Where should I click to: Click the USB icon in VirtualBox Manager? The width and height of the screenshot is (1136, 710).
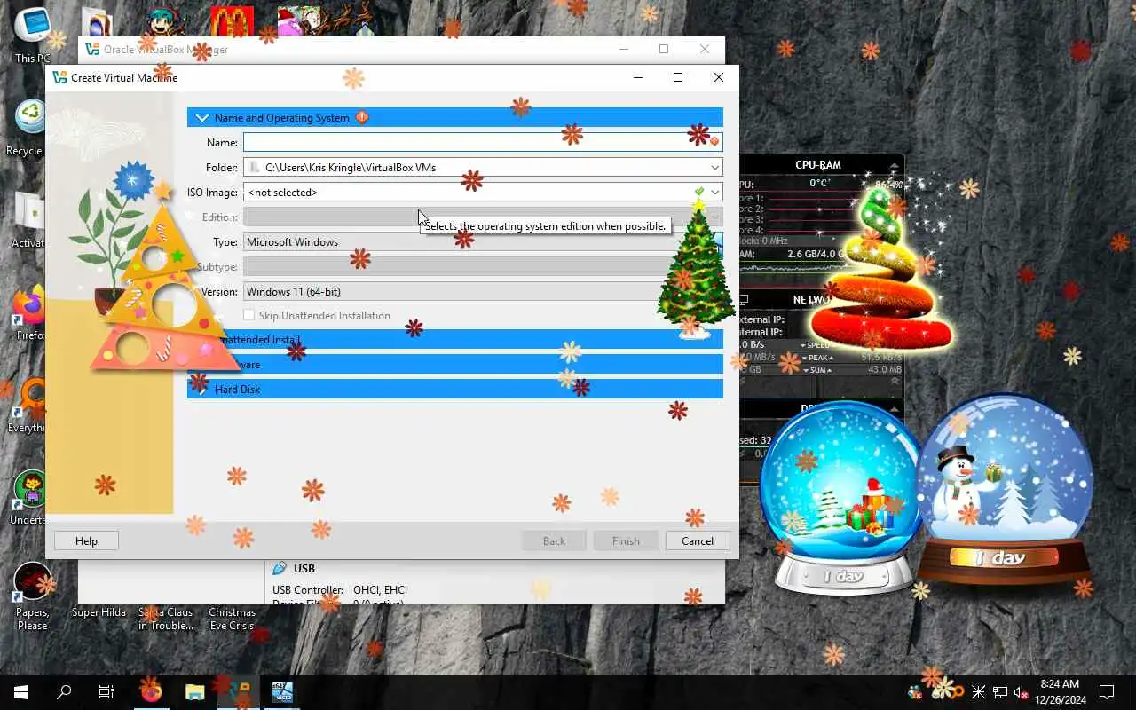click(280, 568)
